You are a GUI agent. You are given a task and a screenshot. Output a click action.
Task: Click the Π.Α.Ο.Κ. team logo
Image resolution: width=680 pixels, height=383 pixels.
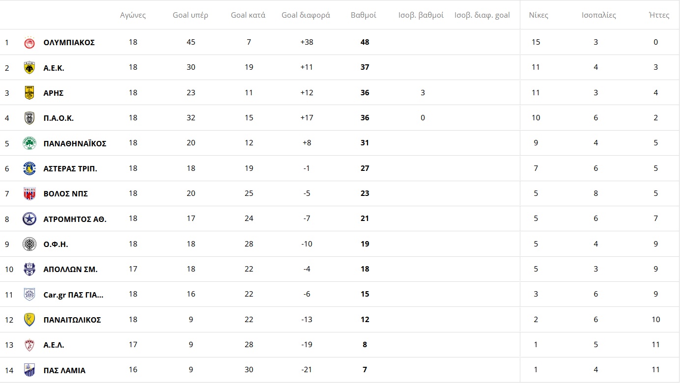click(29, 118)
